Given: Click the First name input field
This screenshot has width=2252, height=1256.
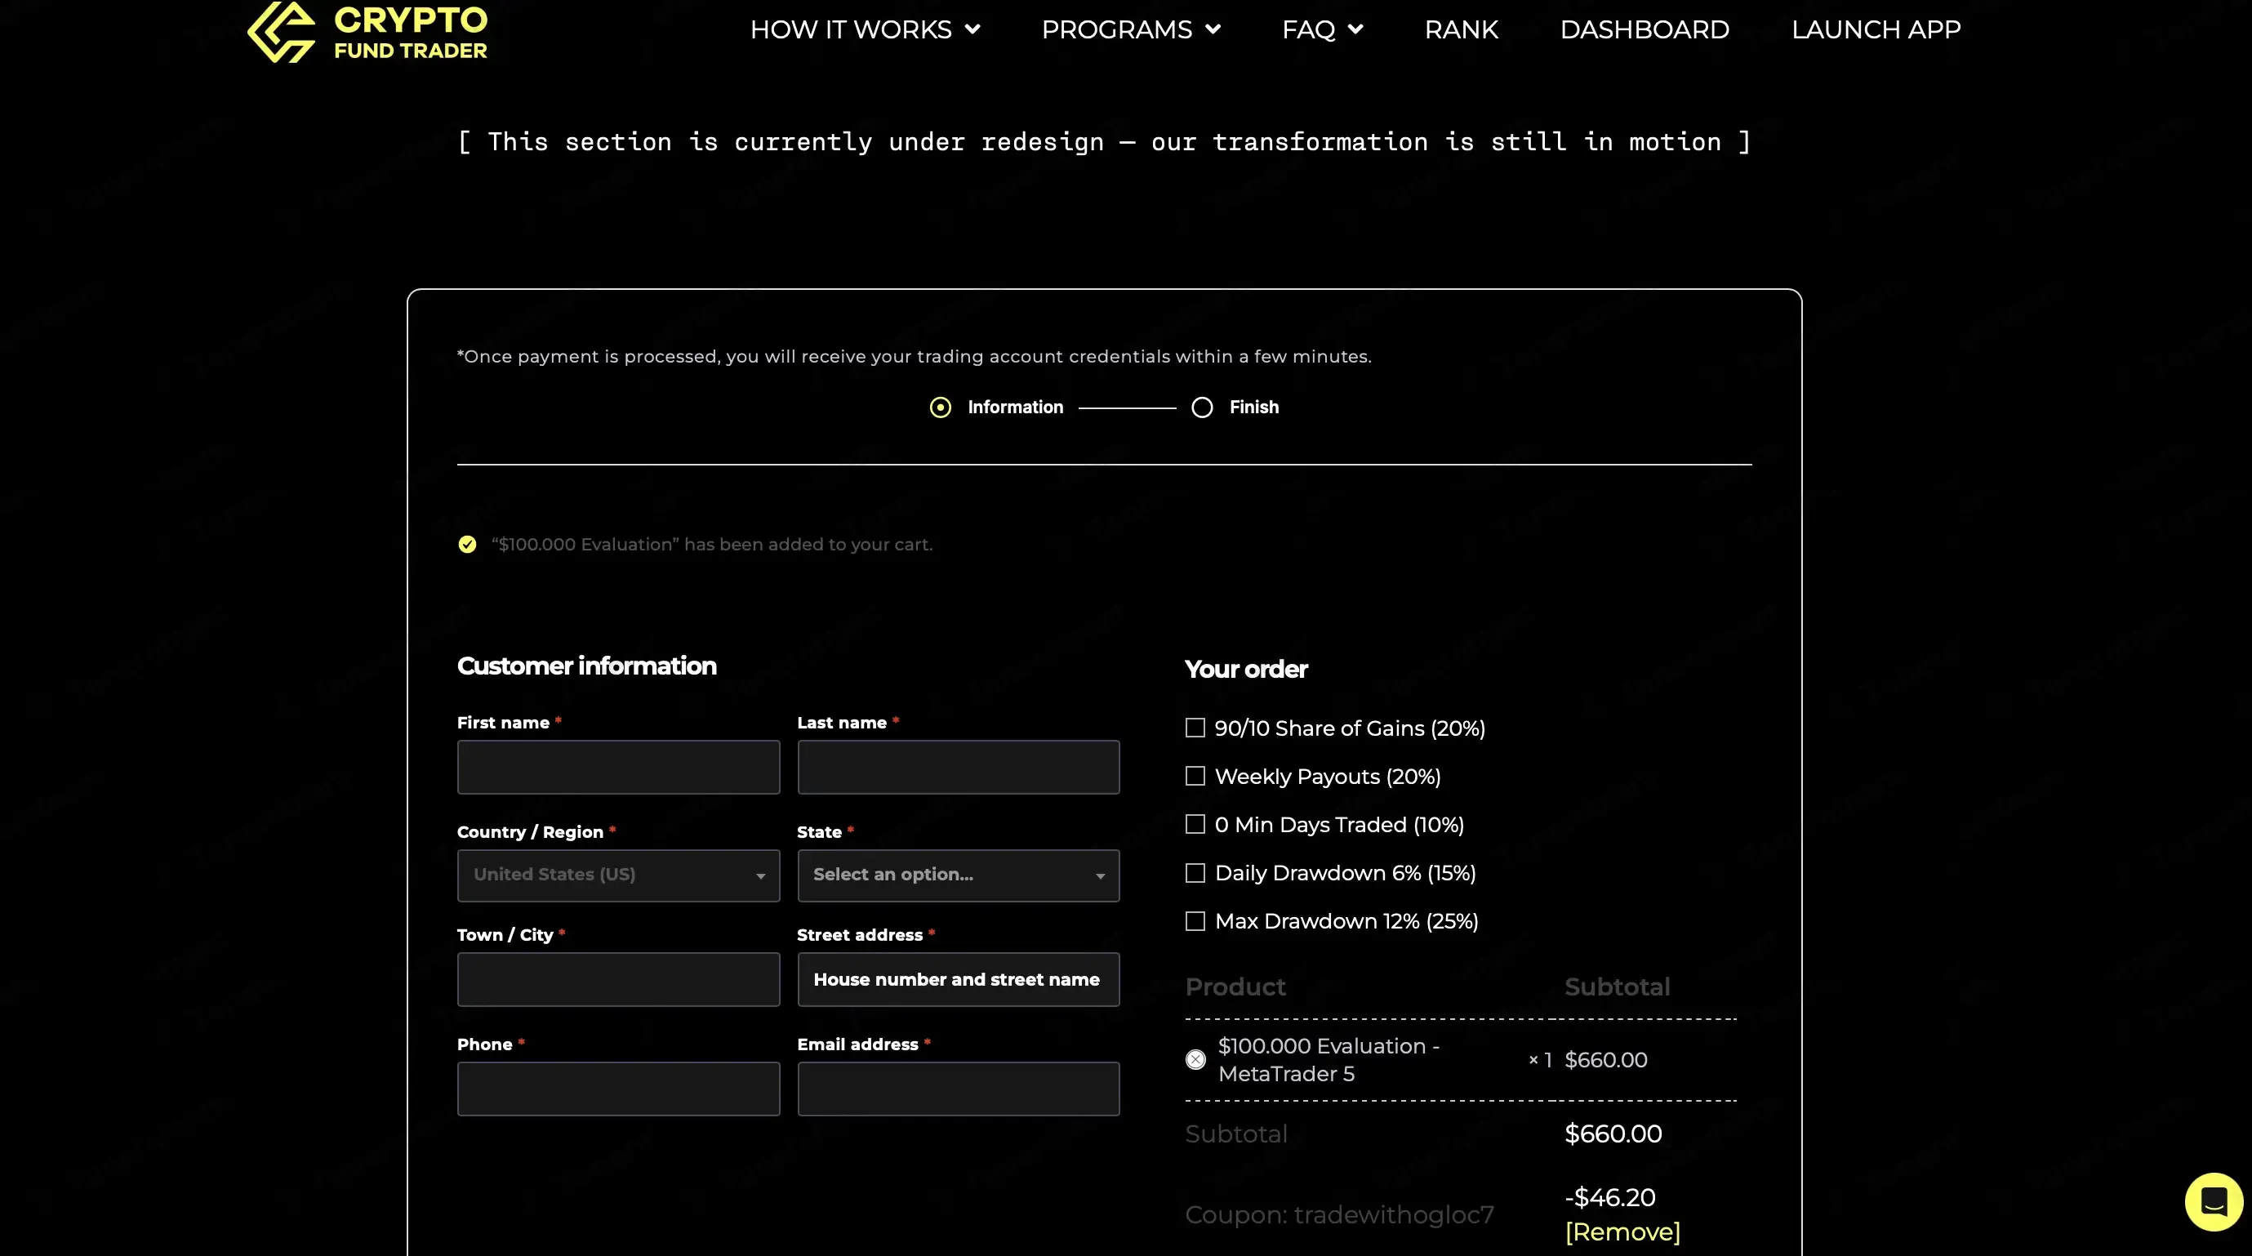Looking at the screenshot, I should tap(618, 768).
